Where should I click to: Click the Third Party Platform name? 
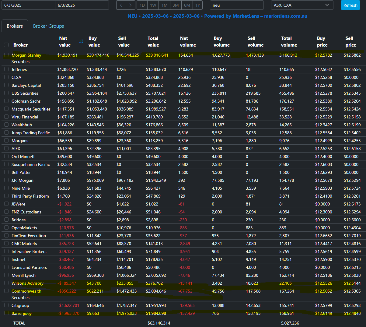(x=30, y=196)
